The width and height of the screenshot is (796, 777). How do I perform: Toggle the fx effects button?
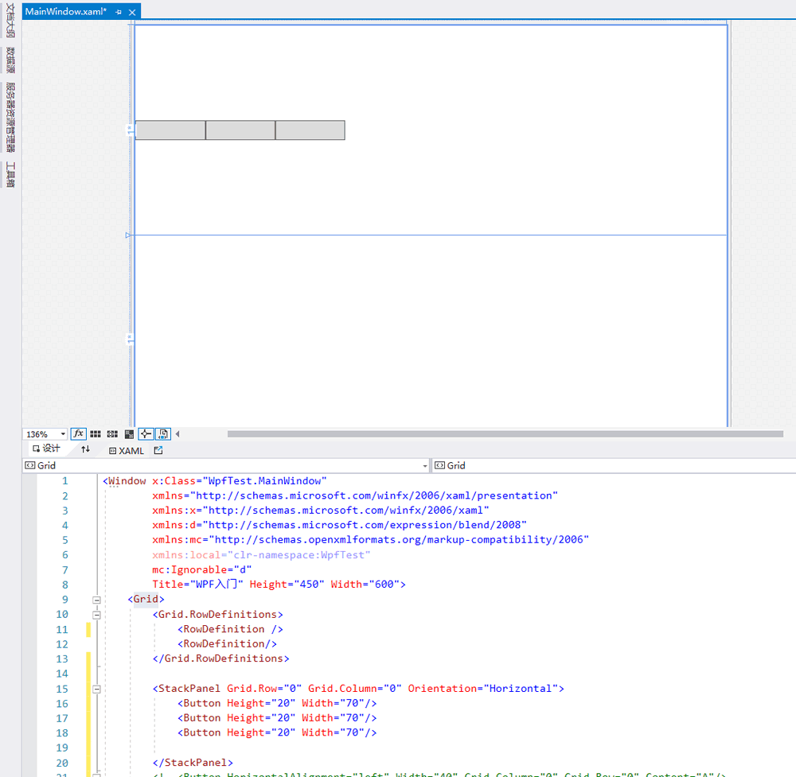78,434
